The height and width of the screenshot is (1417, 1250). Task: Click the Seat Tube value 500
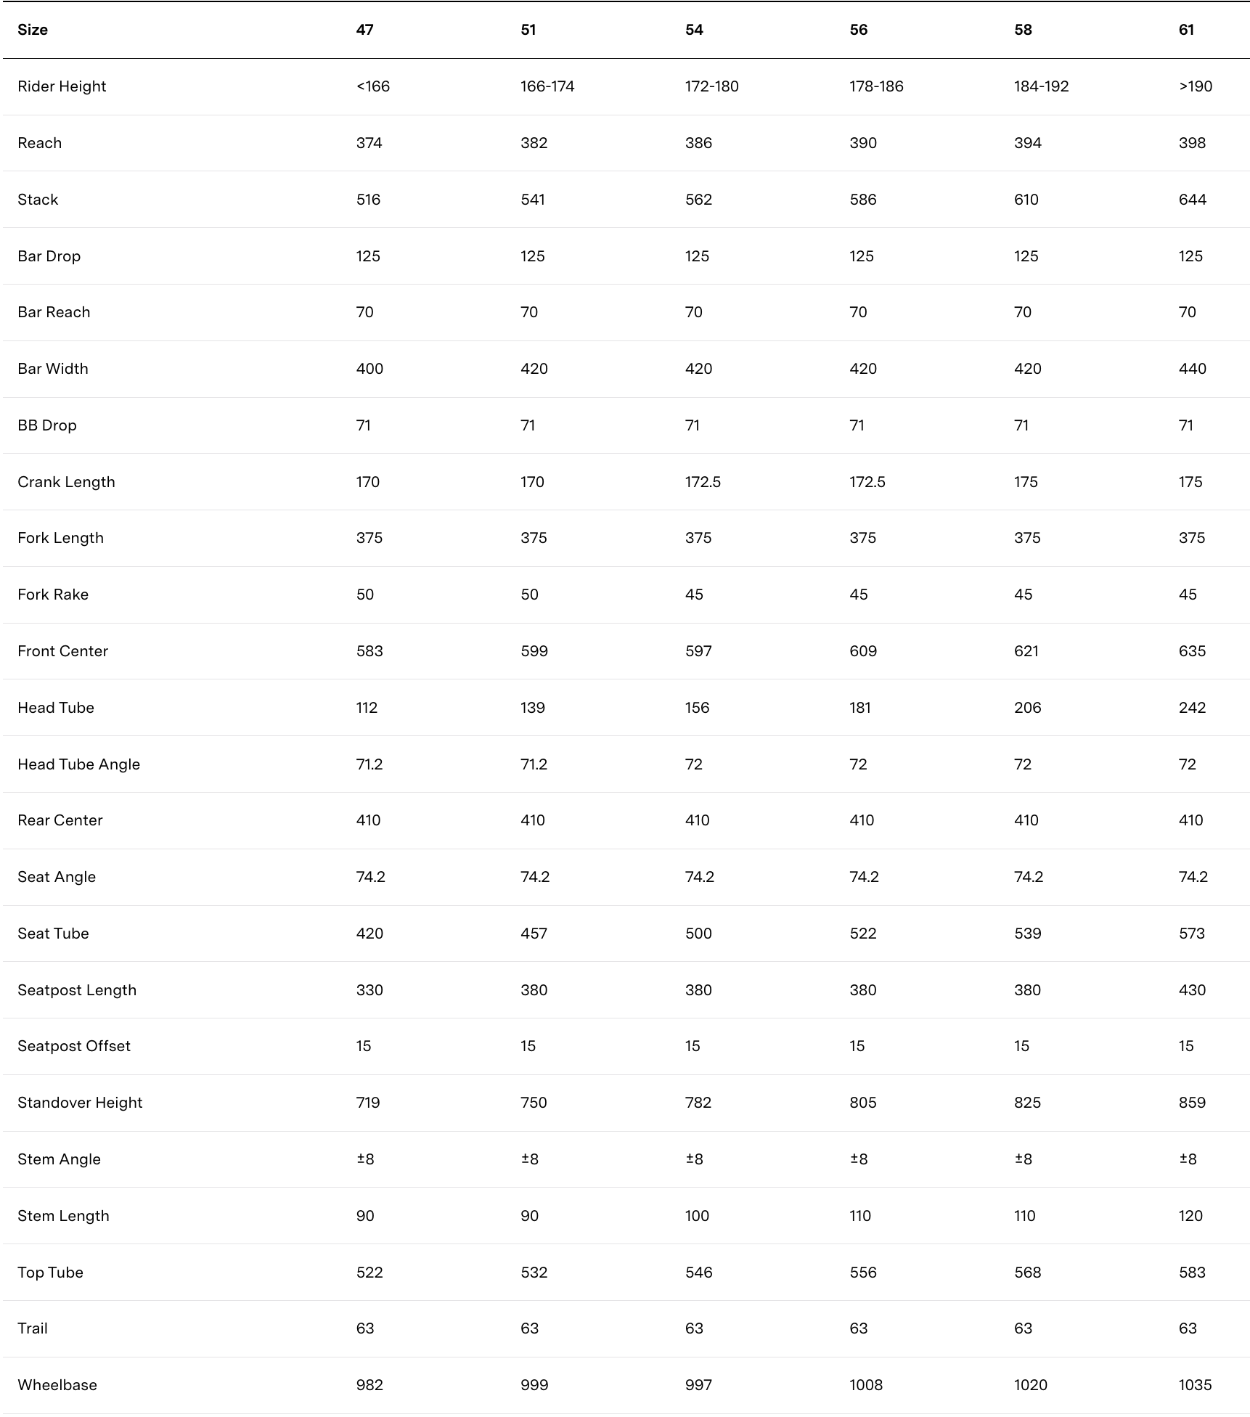point(698,934)
